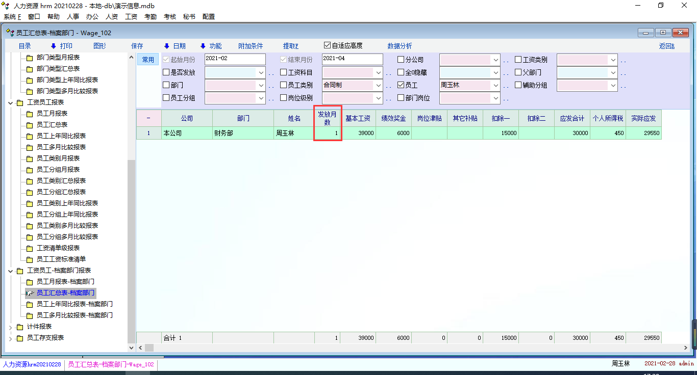This screenshot has height=375, width=697.
Task: Click the 数据分析 link
Action: click(400, 46)
